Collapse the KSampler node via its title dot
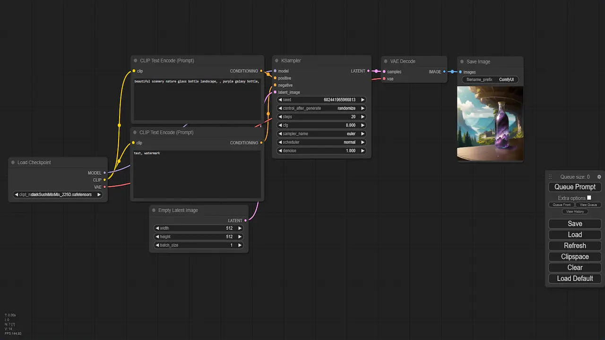The height and width of the screenshot is (340, 605). (x=277, y=60)
